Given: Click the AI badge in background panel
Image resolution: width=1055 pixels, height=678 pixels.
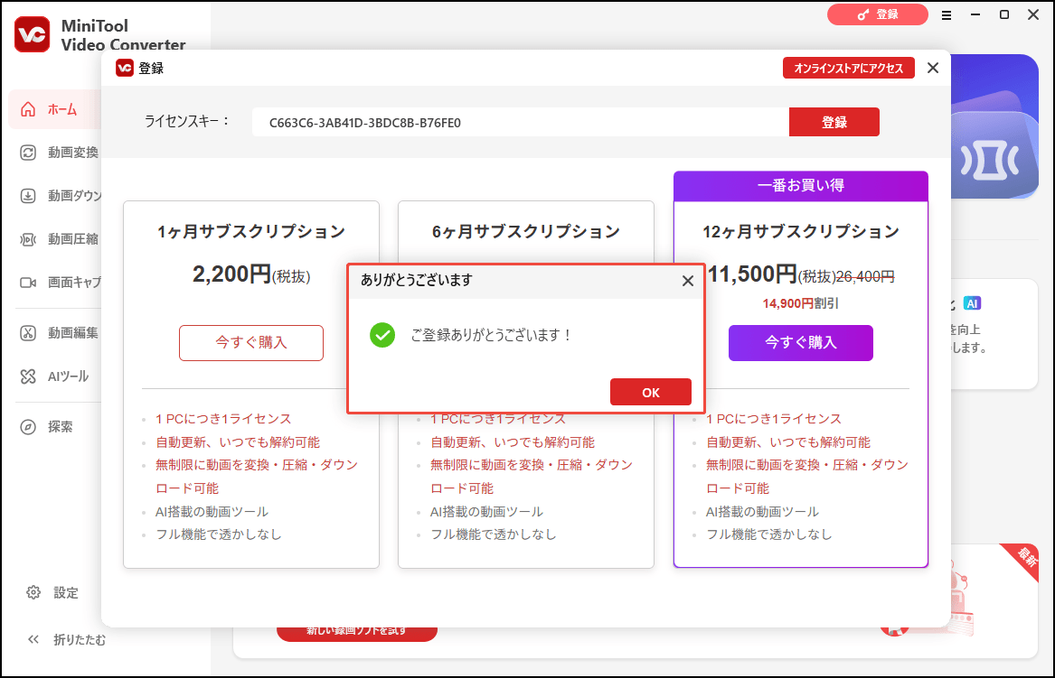Looking at the screenshot, I should point(972,303).
